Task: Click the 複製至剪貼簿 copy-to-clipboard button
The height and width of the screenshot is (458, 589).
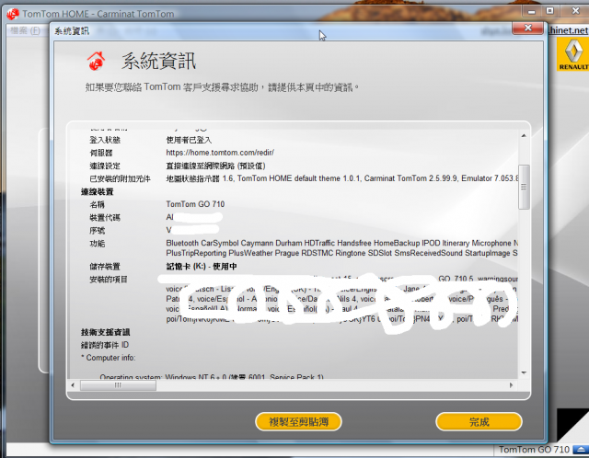Action: coord(298,421)
